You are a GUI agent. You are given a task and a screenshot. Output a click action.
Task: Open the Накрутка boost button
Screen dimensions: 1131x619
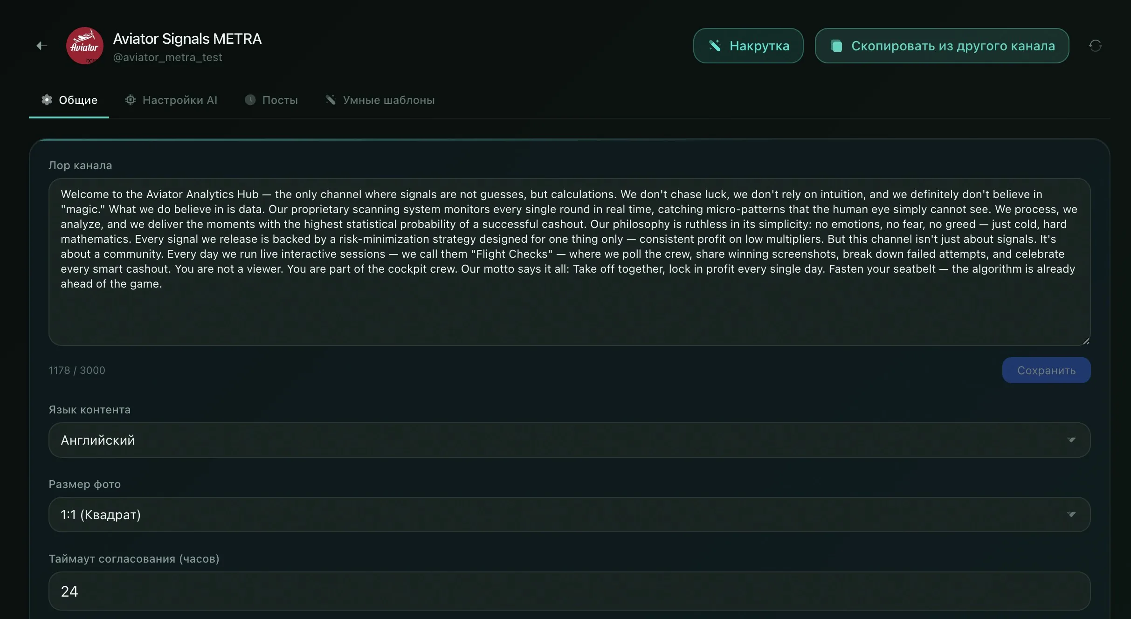(x=748, y=46)
